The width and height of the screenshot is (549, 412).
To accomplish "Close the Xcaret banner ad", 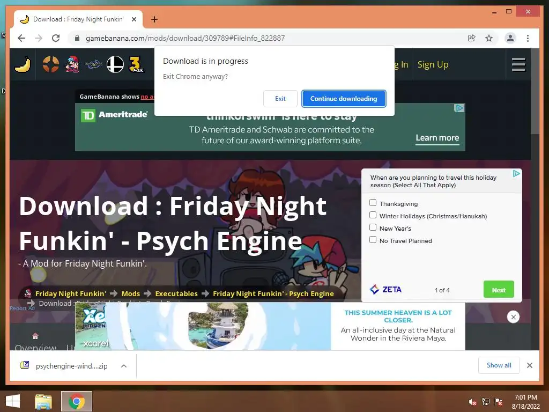I will click(513, 317).
